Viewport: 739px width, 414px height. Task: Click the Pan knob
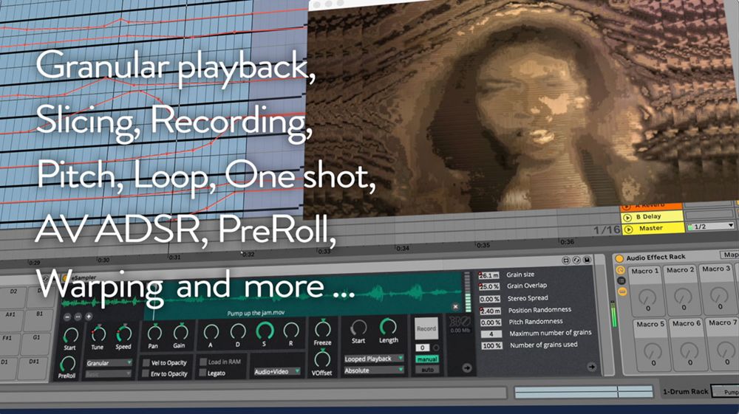coord(154,333)
